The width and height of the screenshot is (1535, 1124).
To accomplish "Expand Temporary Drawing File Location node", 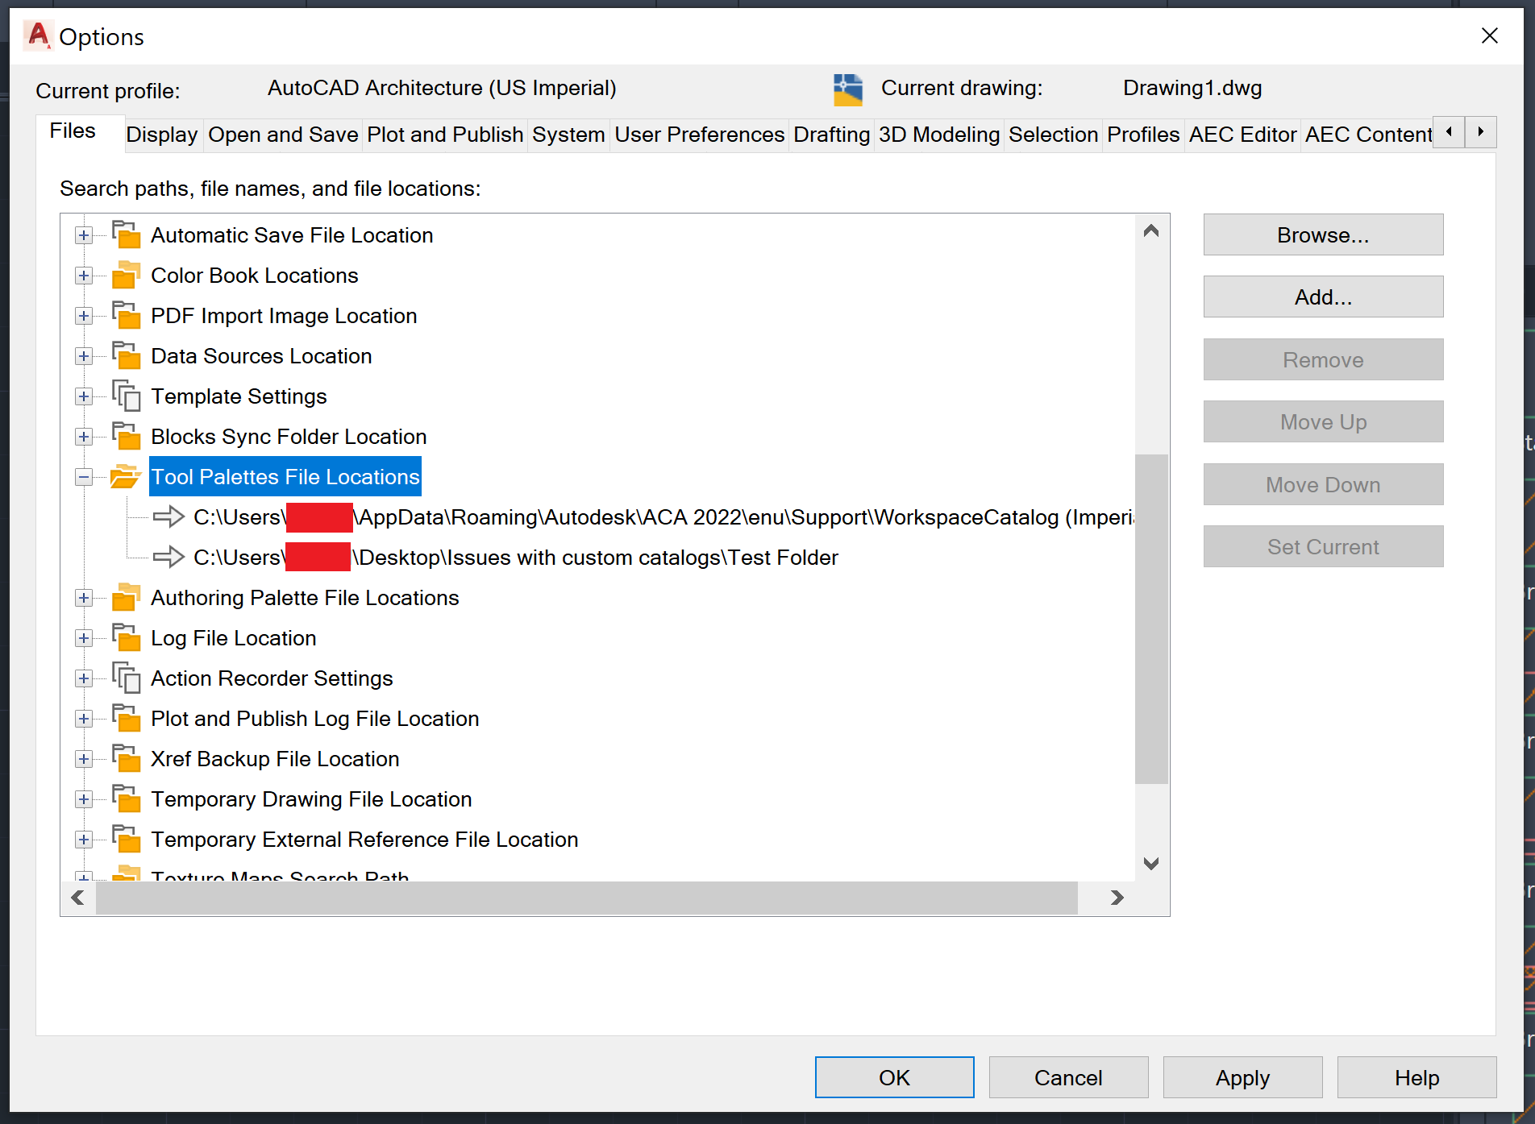I will 84,799.
